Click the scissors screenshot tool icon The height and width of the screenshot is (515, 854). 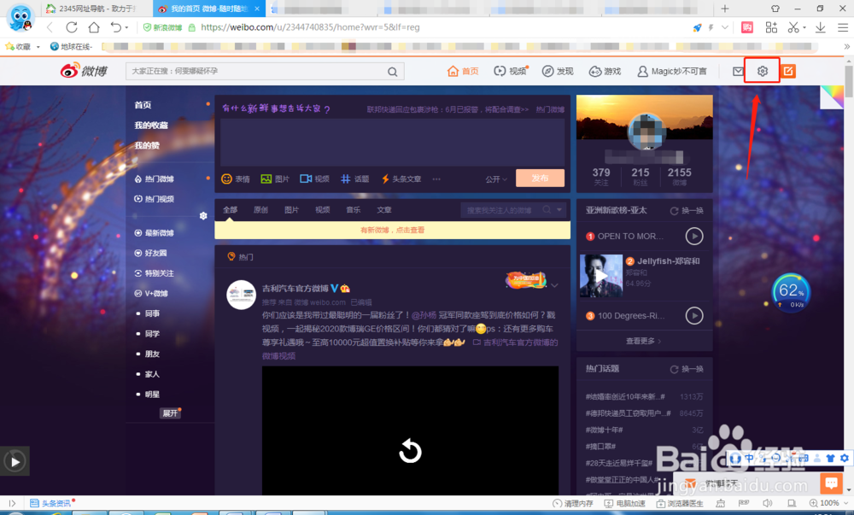pyautogui.click(x=793, y=27)
